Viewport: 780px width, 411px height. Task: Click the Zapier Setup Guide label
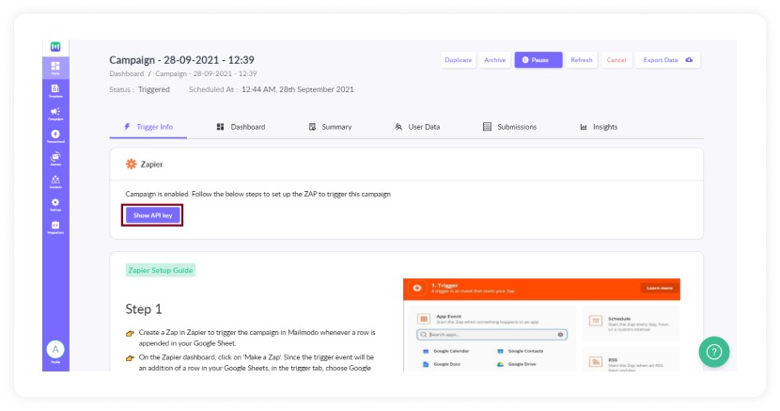click(x=160, y=270)
